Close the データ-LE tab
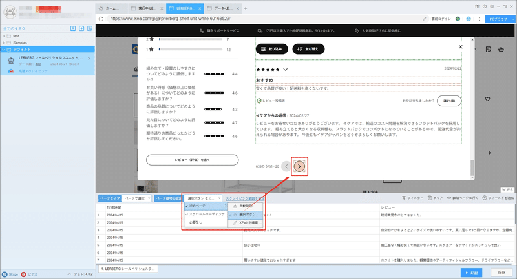This screenshot has width=517, height=279. pyautogui.click(x=238, y=8)
